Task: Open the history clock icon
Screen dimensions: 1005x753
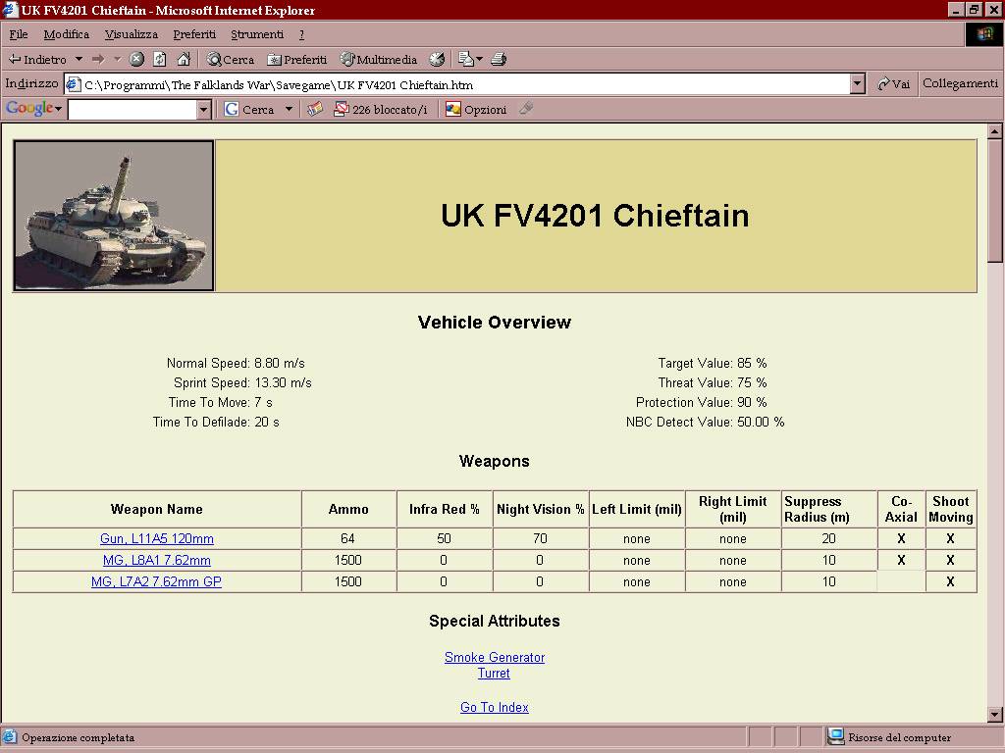Action: (x=437, y=60)
